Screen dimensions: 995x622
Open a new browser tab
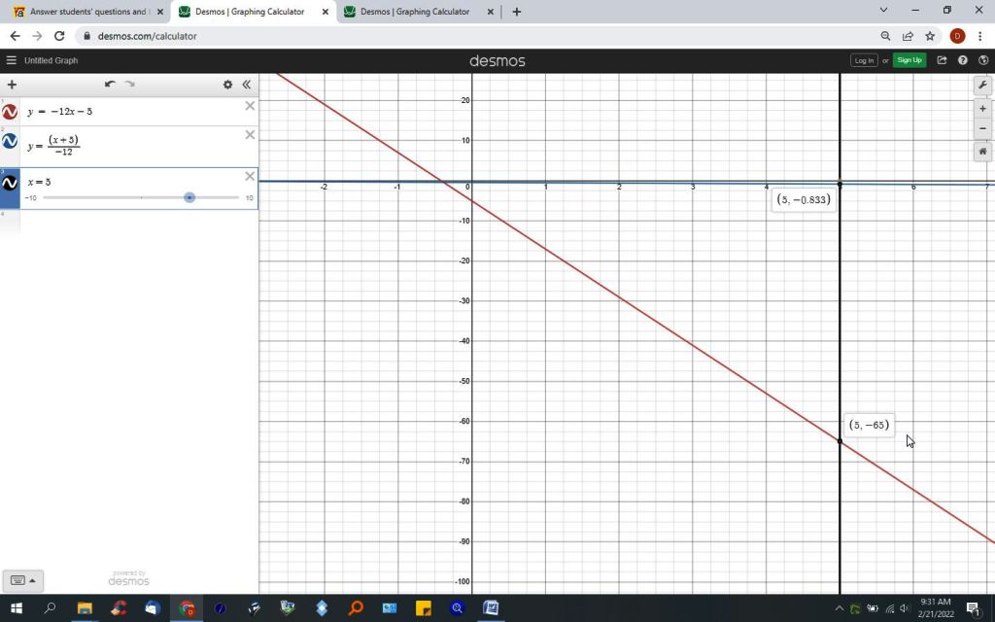coord(516,12)
